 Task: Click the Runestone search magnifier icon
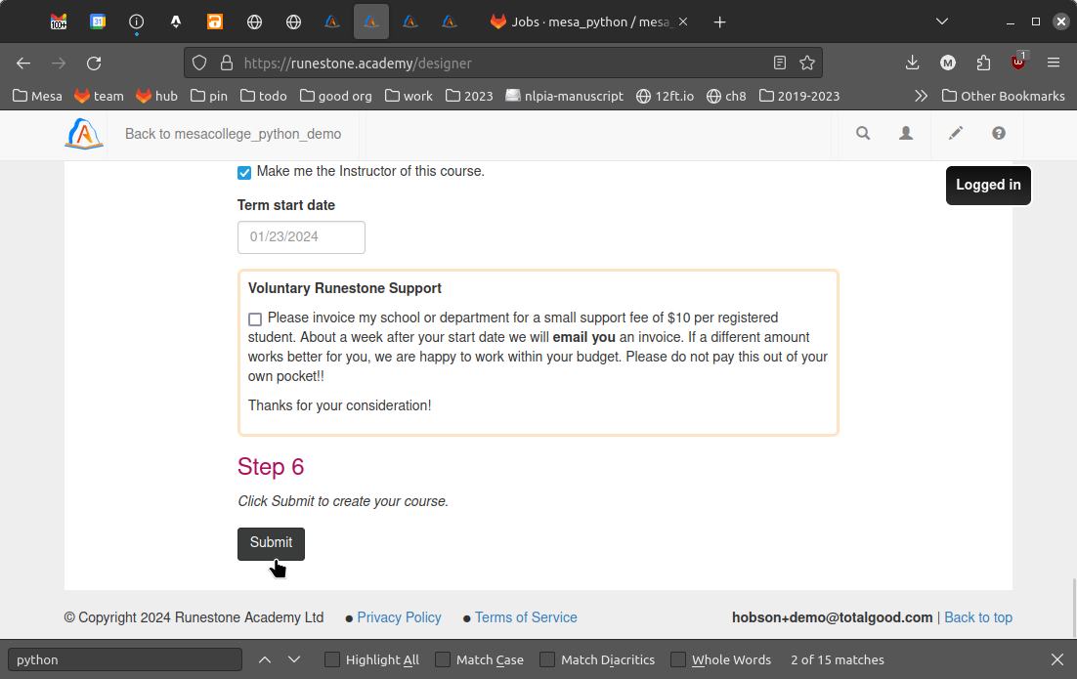coord(863,134)
